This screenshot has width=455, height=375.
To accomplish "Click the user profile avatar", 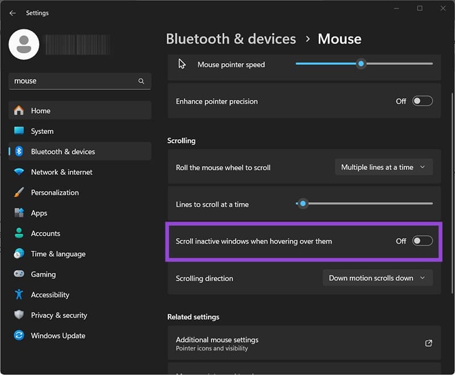I will [x=24, y=44].
